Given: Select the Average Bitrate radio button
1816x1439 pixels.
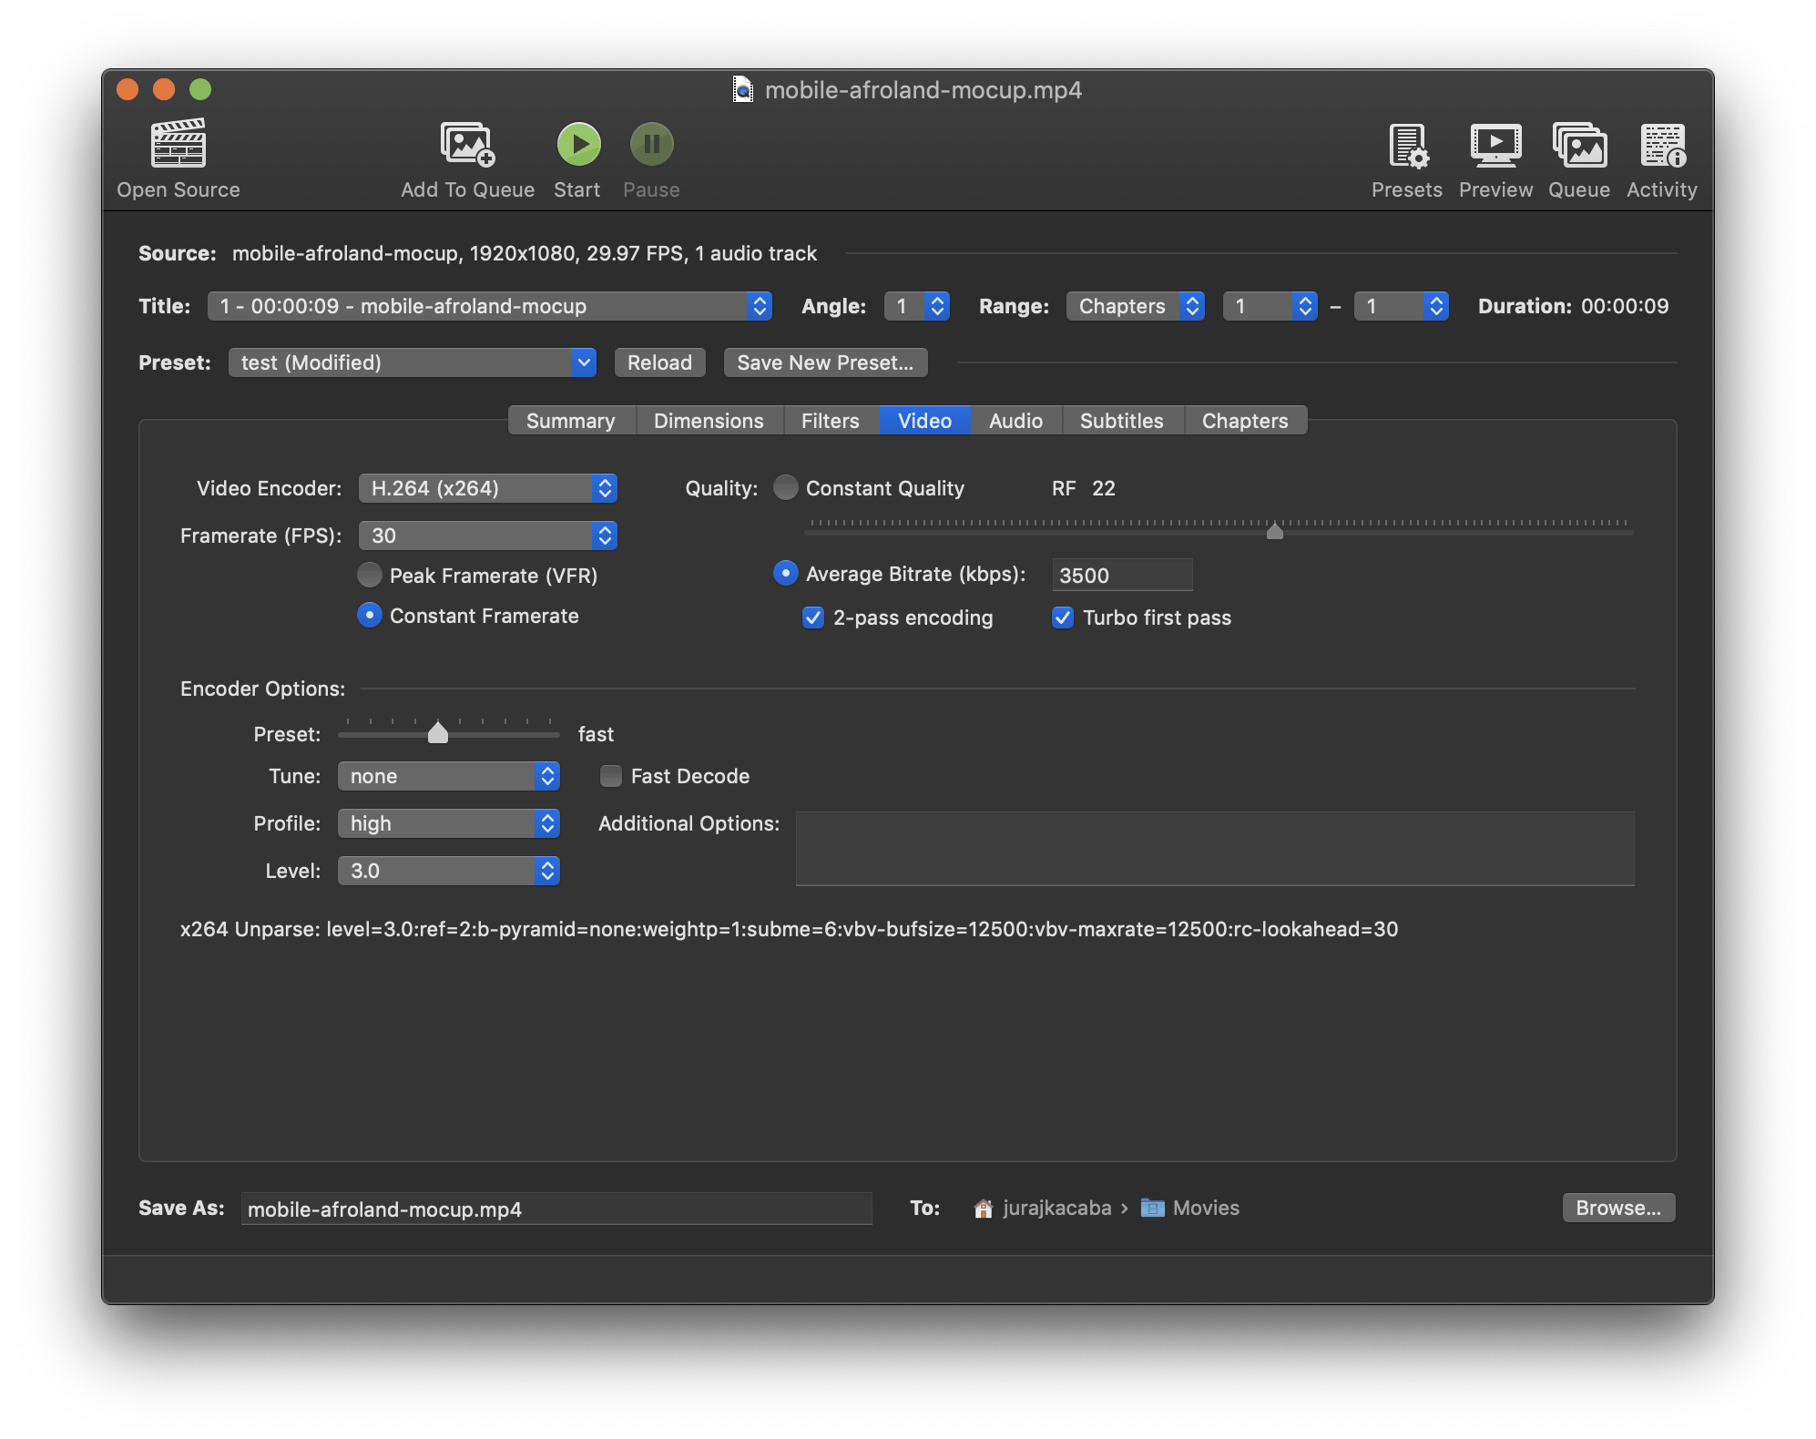Looking at the screenshot, I should 785,573.
